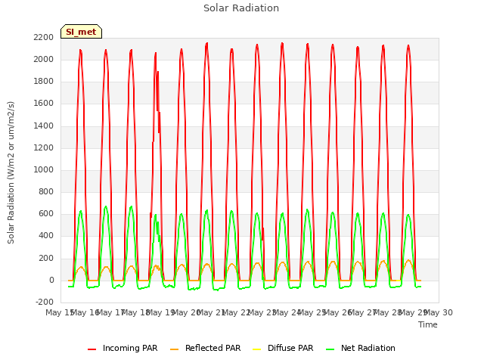Click the 2000 y-axis tick label
484x363 pixels.
click(44, 59)
